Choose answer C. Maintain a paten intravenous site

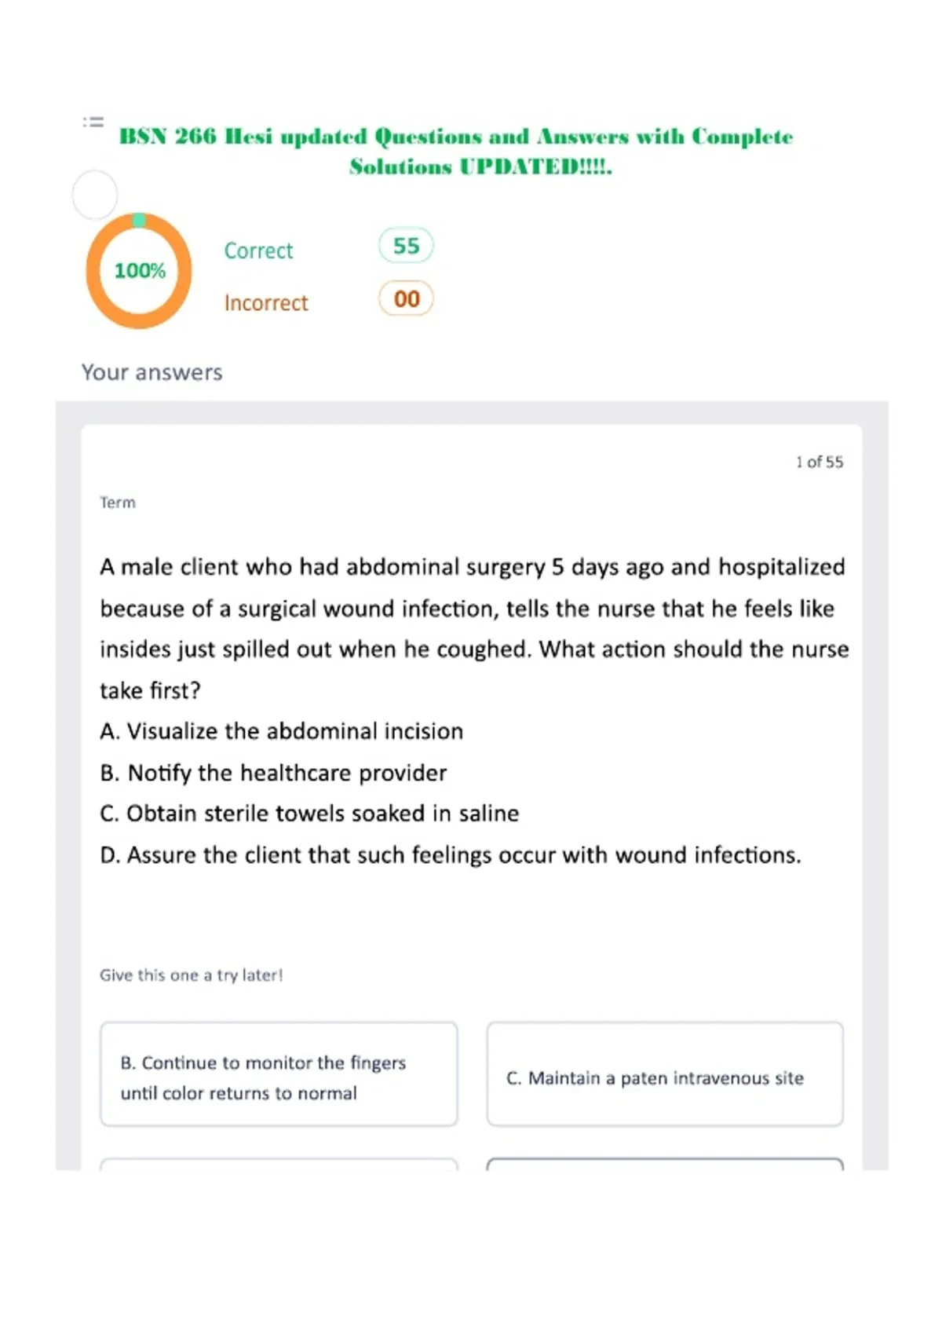click(665, 1074)
